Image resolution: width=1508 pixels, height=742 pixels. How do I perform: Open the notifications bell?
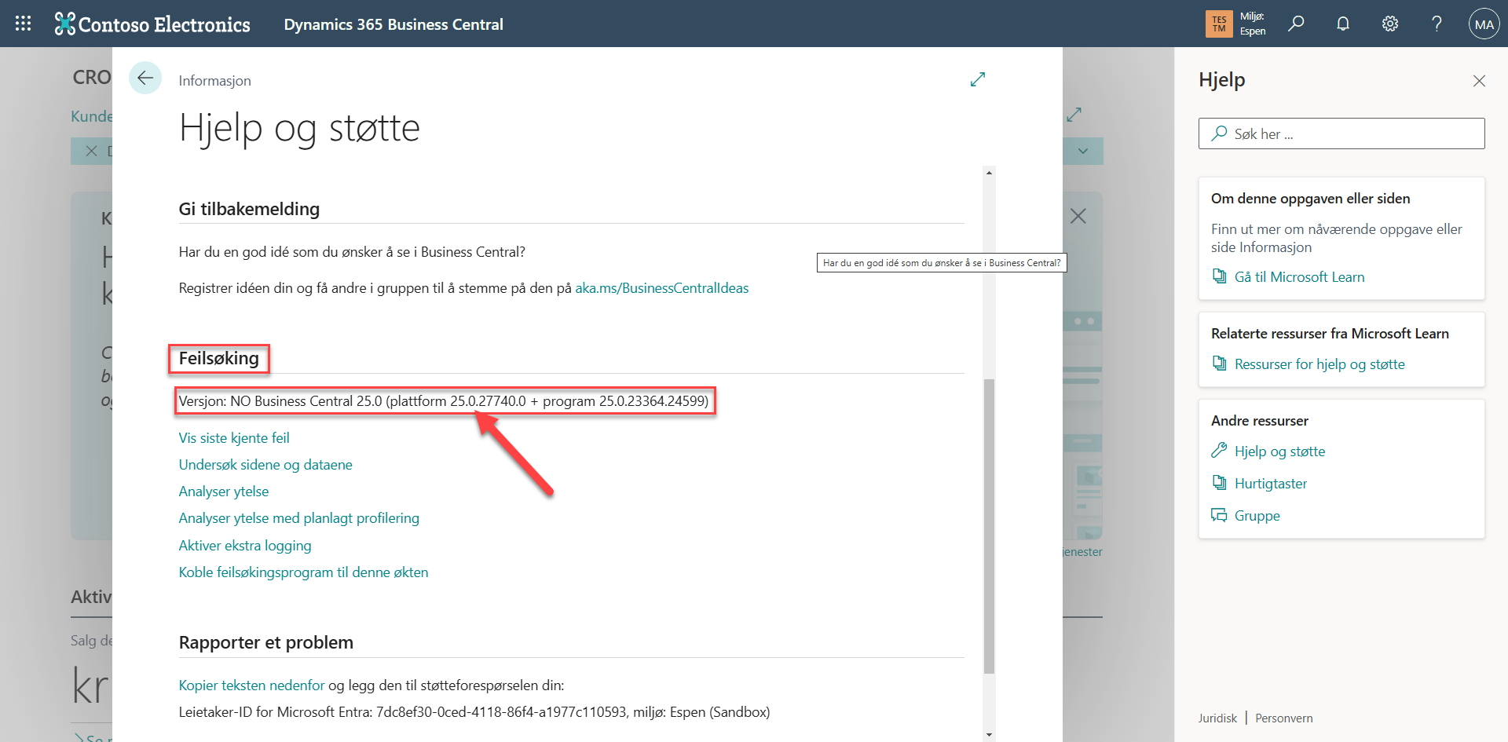(x=1343, y=24)
